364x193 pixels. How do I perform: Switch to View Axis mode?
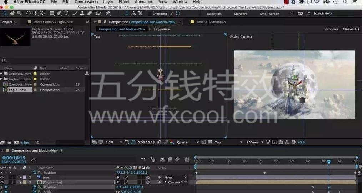pyautogui.click(x=140, y=14)
